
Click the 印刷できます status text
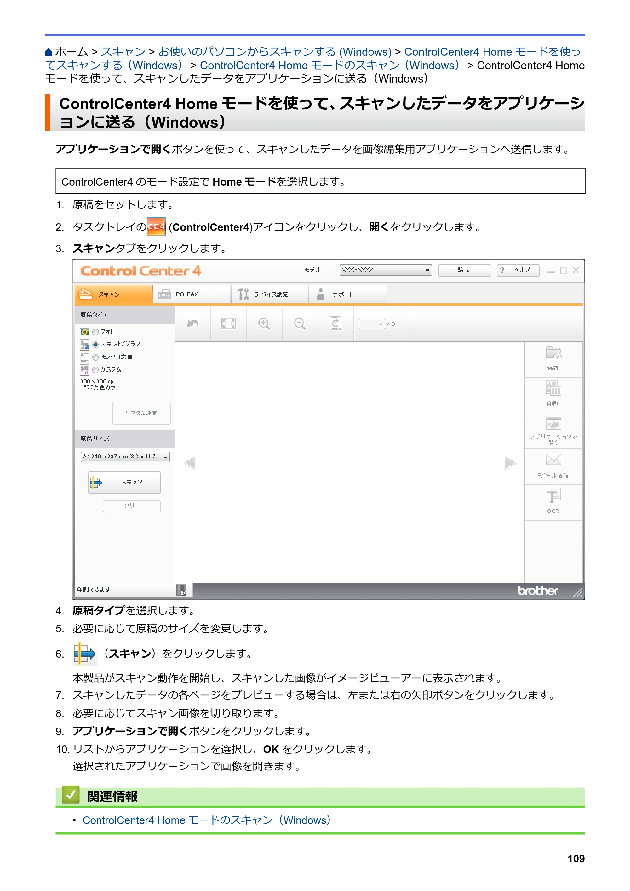(94, 590)
